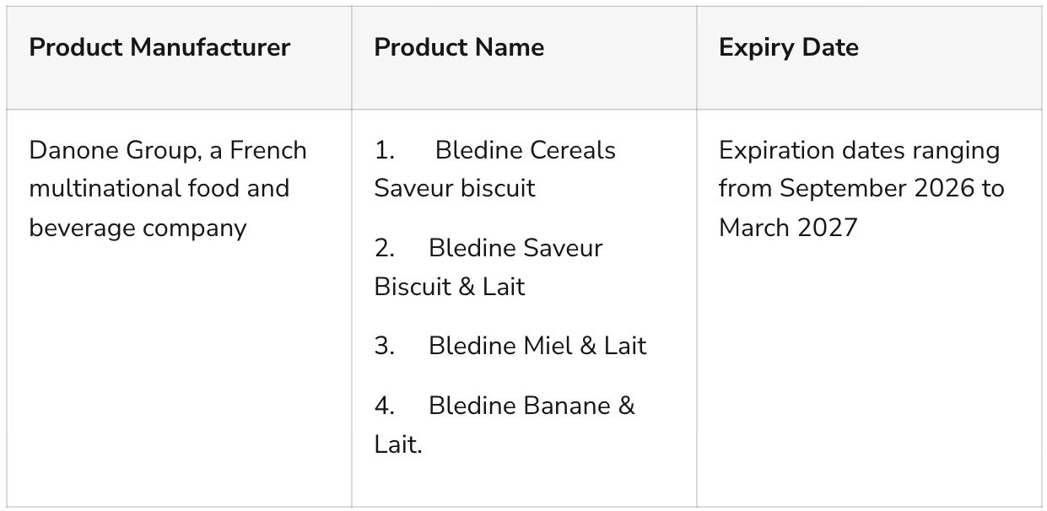The image size is (1047, 511).
Task: Click the list number "3."
Action: pyautogui.click(x=385, y=346)
